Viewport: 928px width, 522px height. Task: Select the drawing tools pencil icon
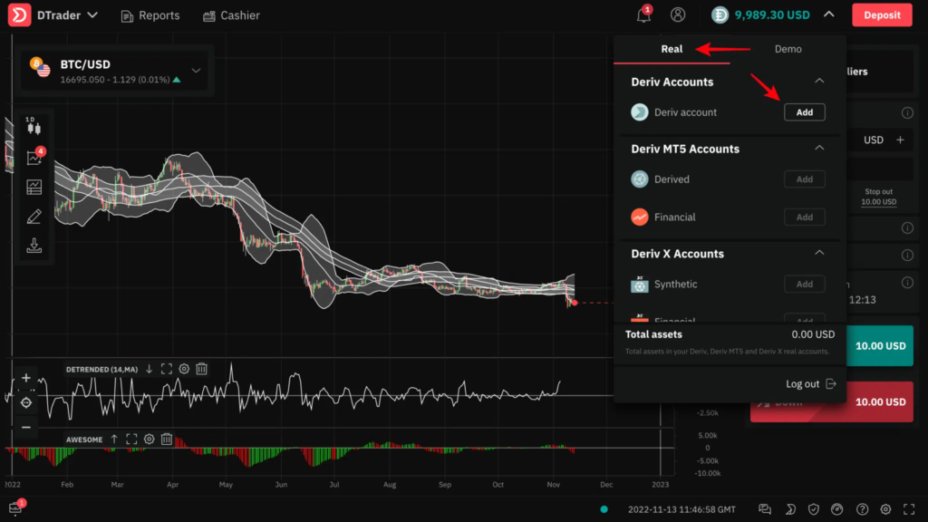pos(34,217)
